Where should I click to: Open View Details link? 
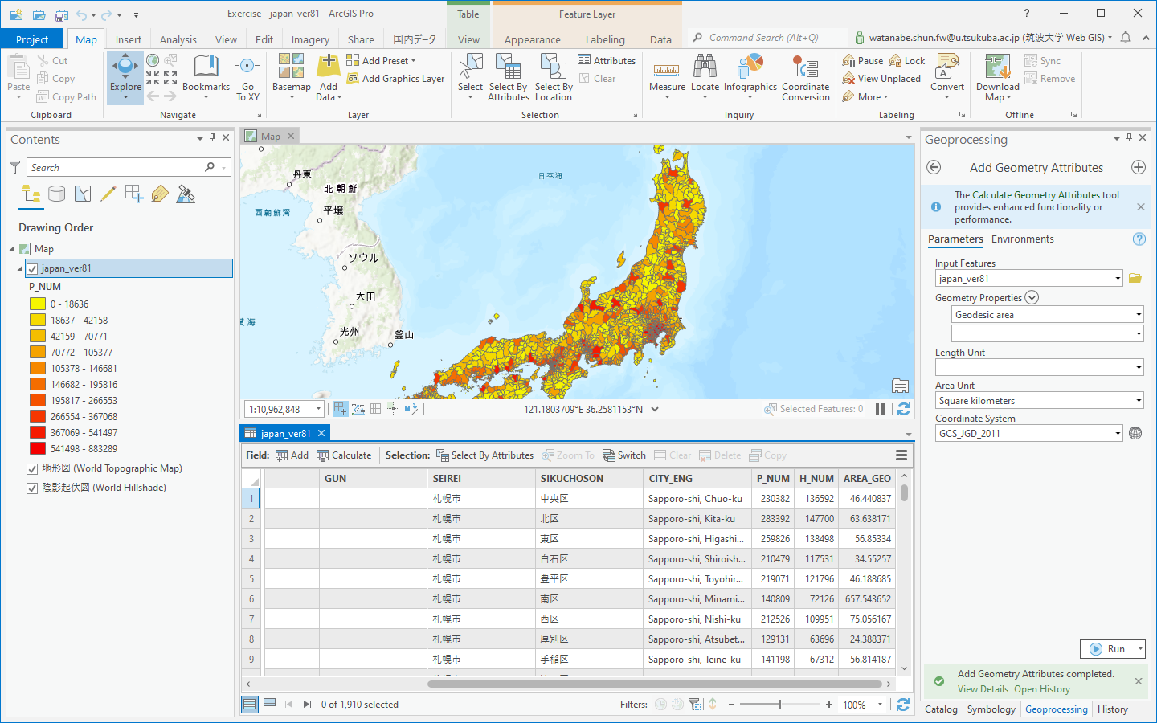(x=983, y=689)
